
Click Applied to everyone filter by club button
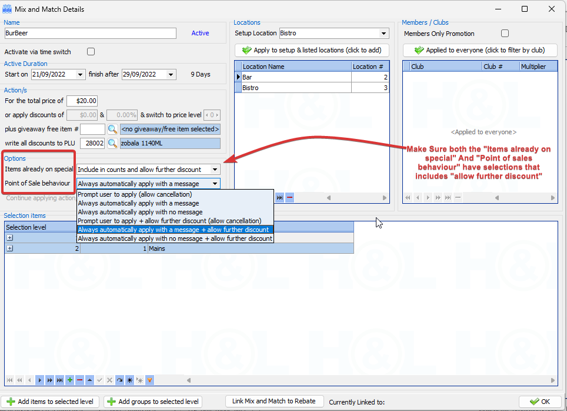480,50
